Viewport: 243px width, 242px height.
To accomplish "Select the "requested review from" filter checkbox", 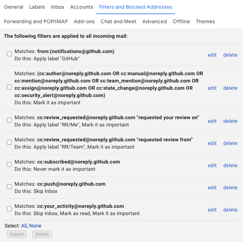I will [9, 142].
